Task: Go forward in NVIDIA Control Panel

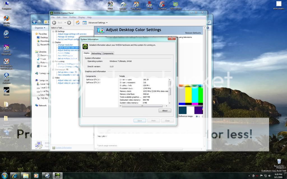Action: (x=69, y=23)
